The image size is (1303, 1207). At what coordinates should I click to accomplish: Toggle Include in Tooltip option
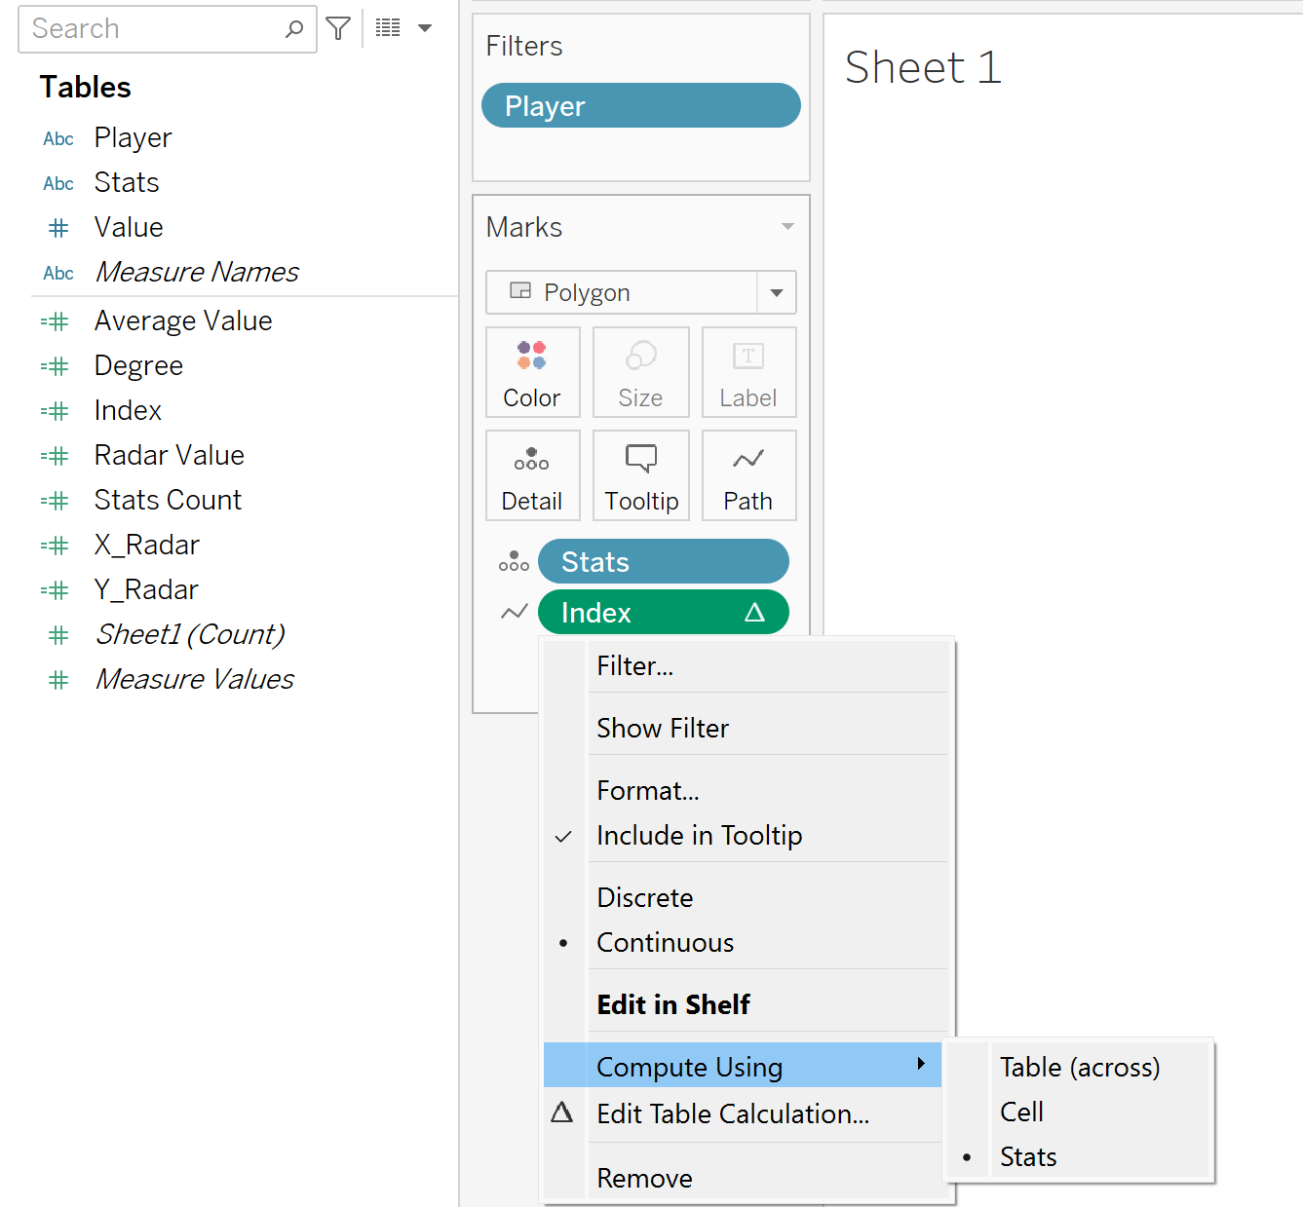point(699,836)
